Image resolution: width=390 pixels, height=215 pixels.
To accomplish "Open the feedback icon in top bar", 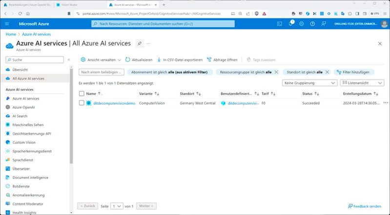I will pos(323,24).
